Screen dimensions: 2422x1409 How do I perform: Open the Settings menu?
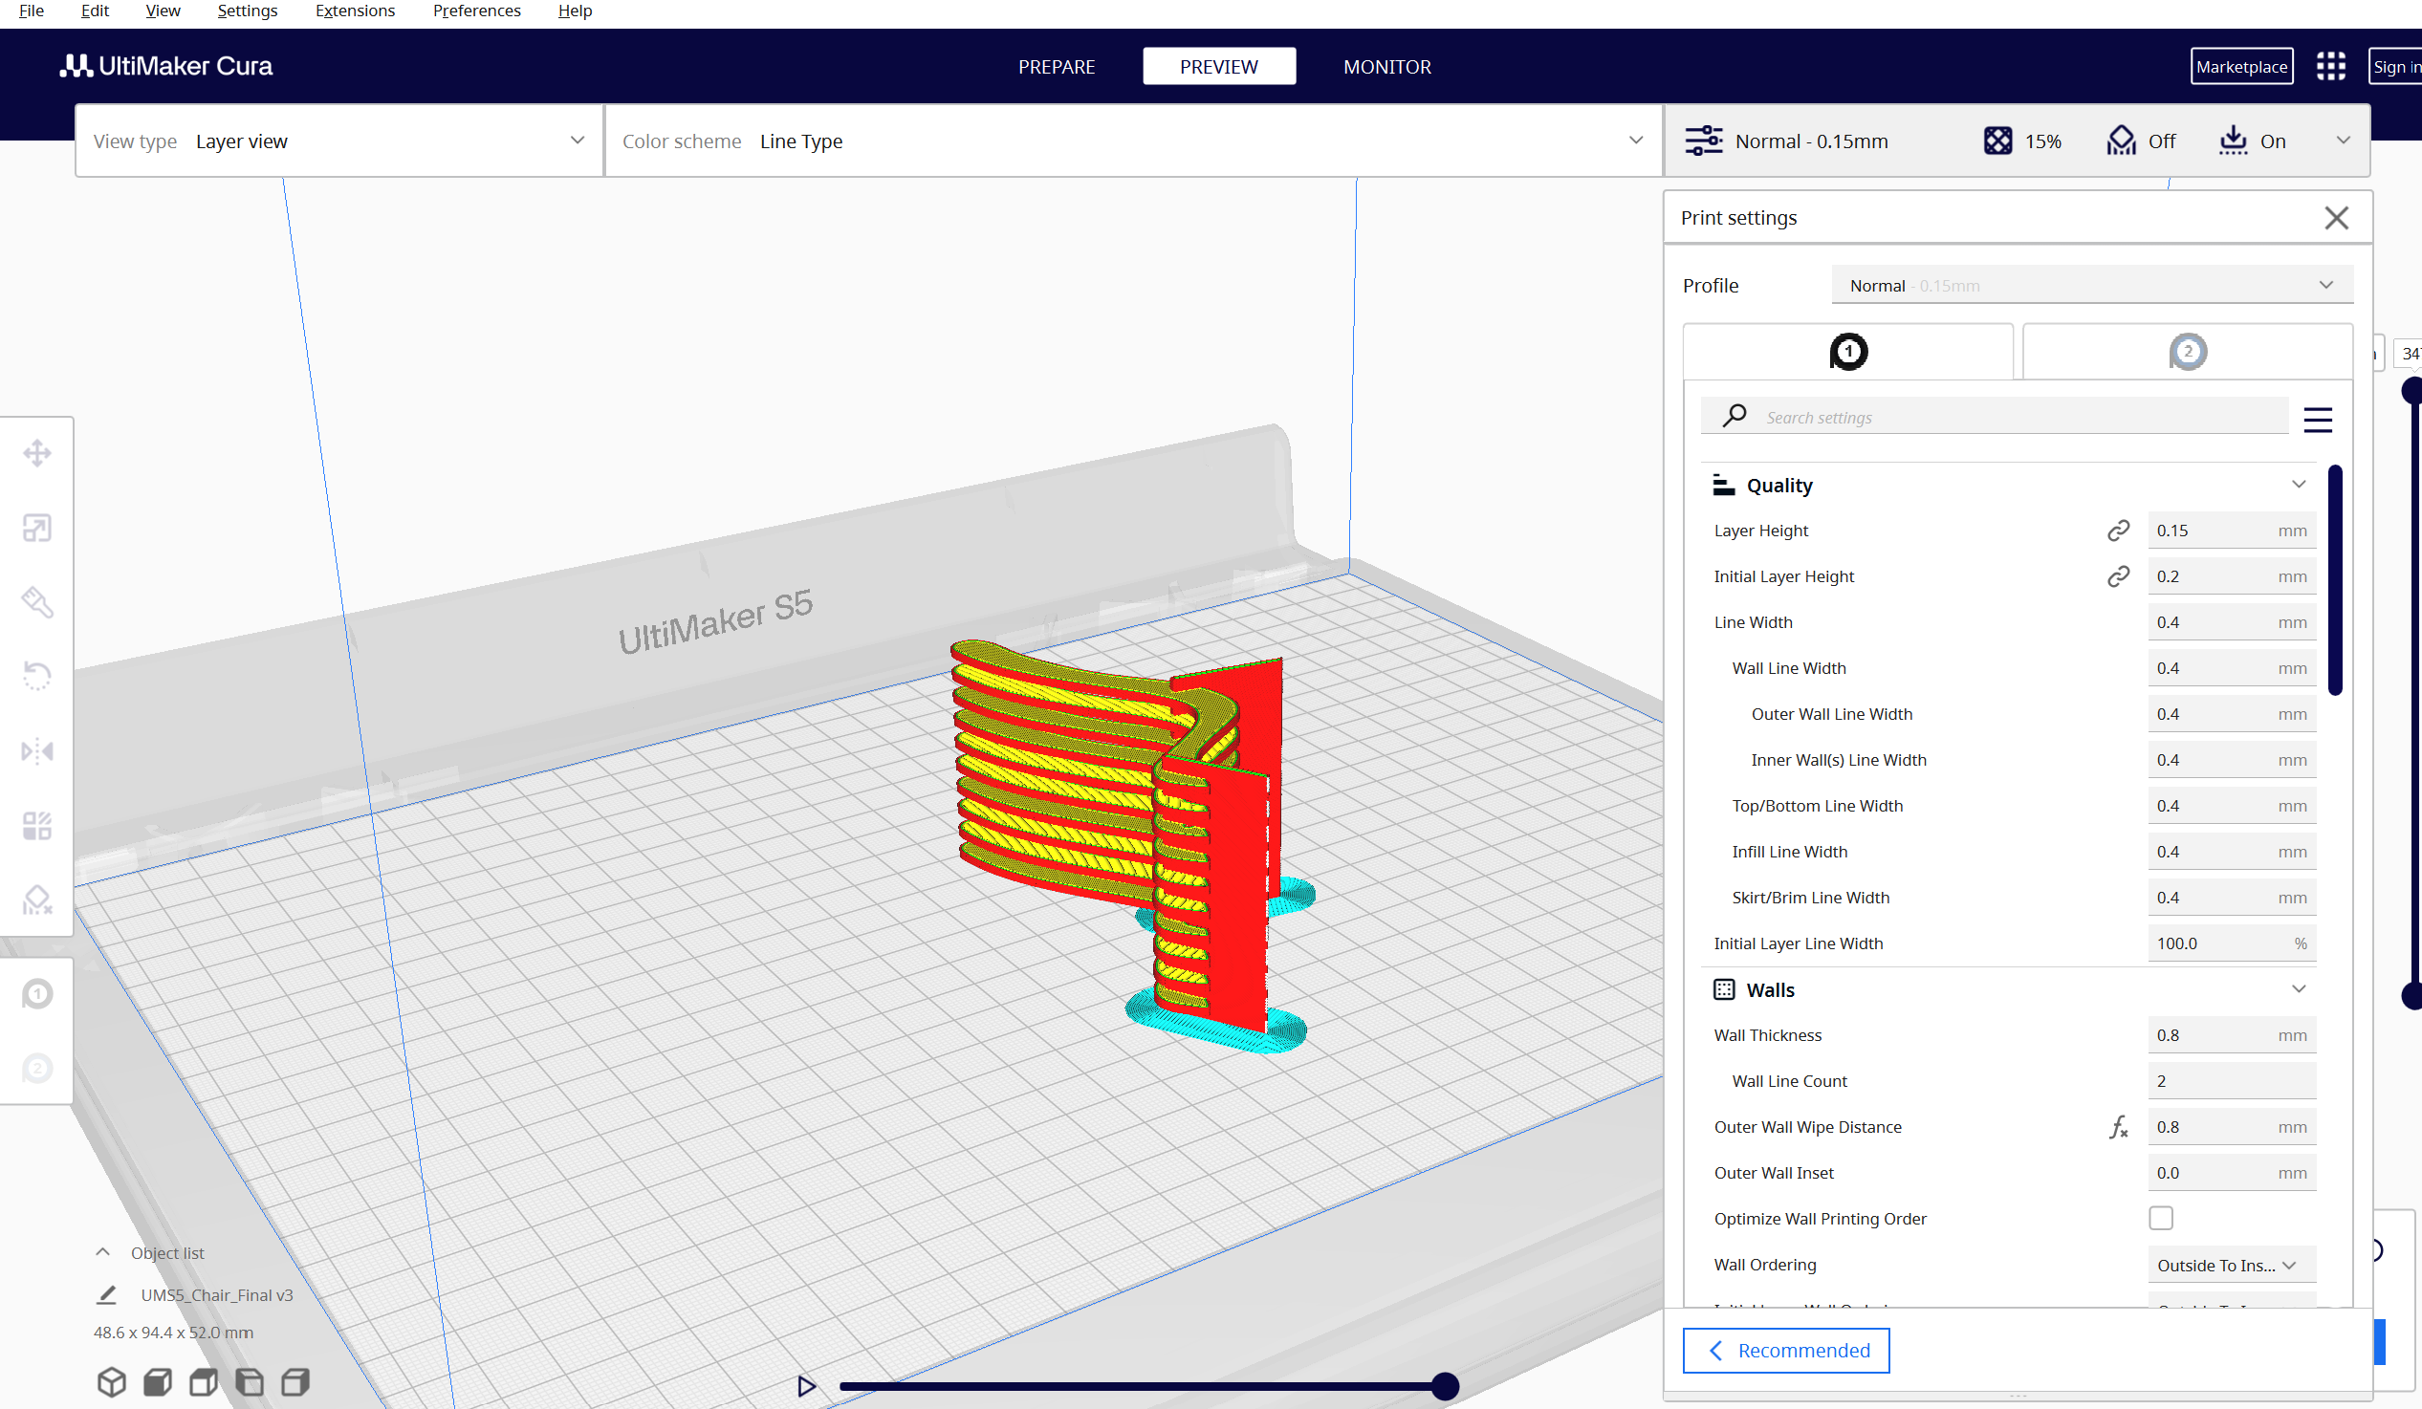coord(247,11)
